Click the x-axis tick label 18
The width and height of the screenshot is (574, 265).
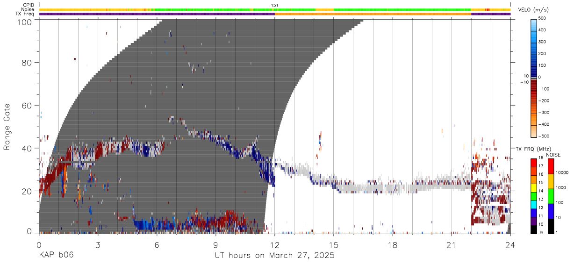click(393, 245)
